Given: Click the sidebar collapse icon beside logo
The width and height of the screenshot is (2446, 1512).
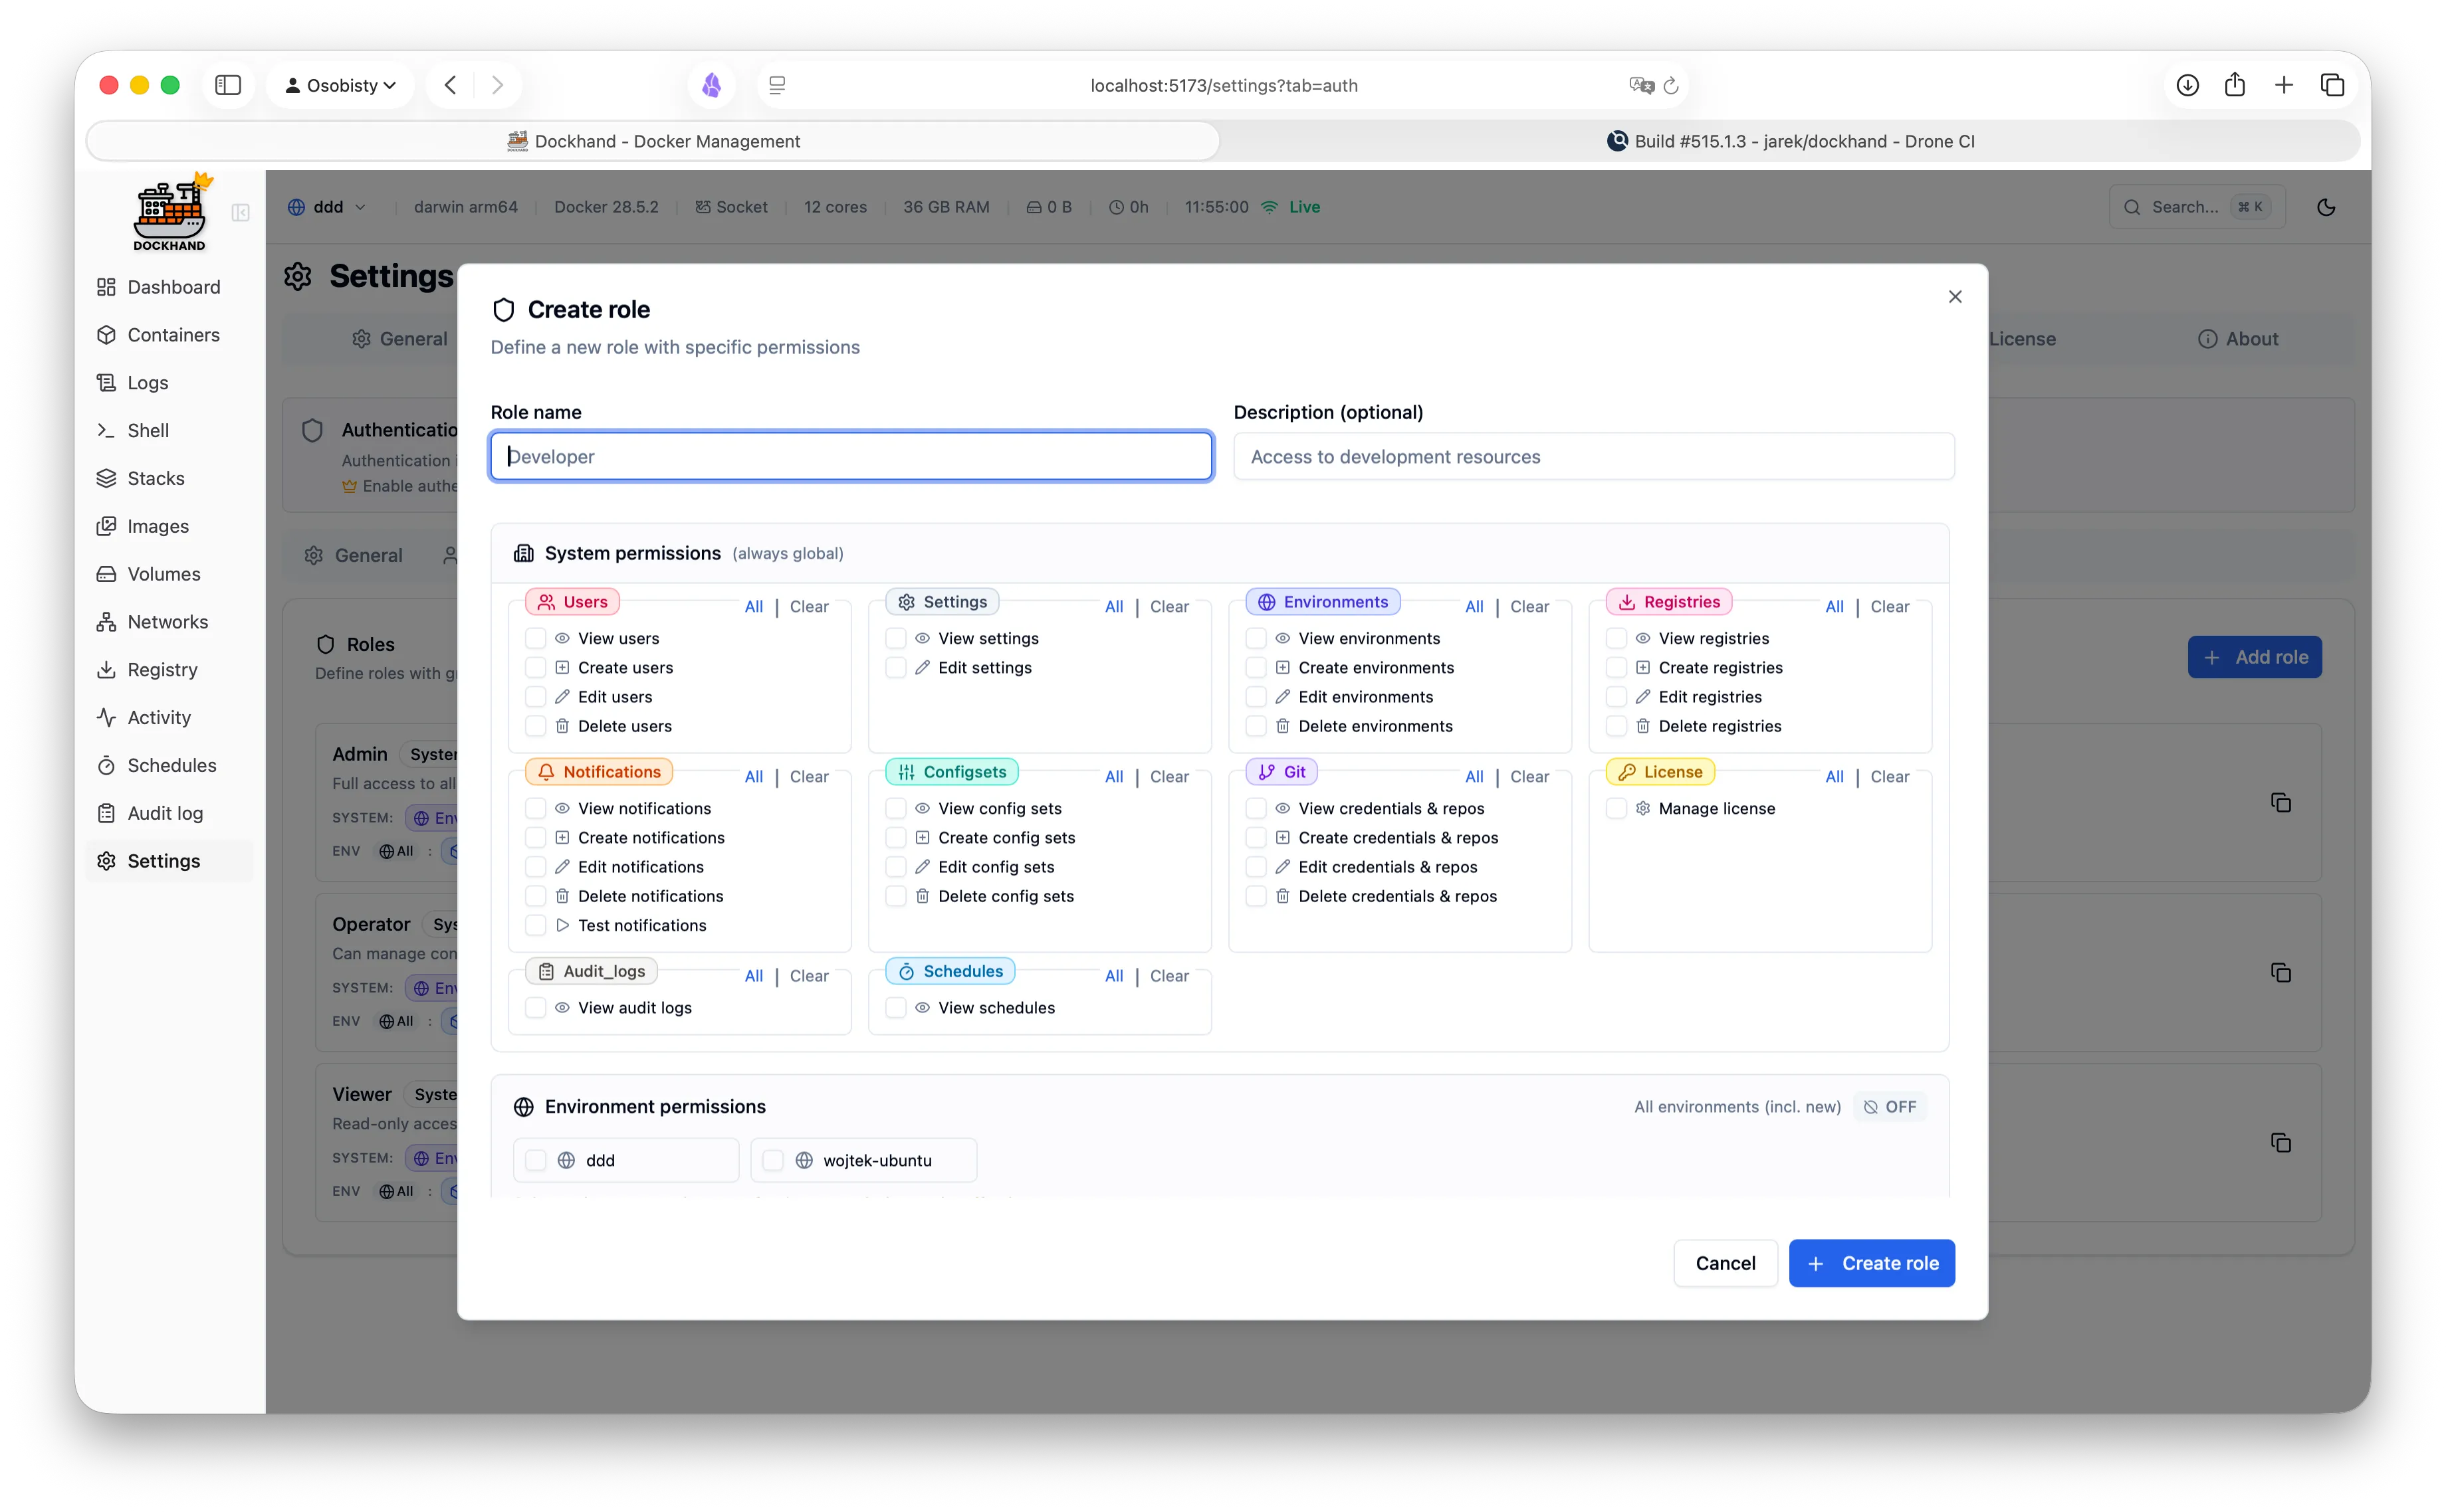Looking at the screenshot, I should [240, 213].
